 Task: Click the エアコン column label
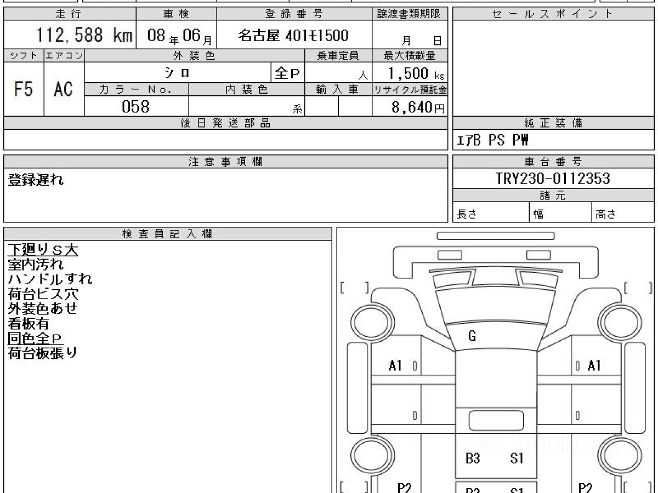[64, 55]
